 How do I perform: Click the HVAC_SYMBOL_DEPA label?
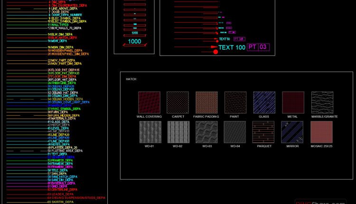(x=66, y=109)
